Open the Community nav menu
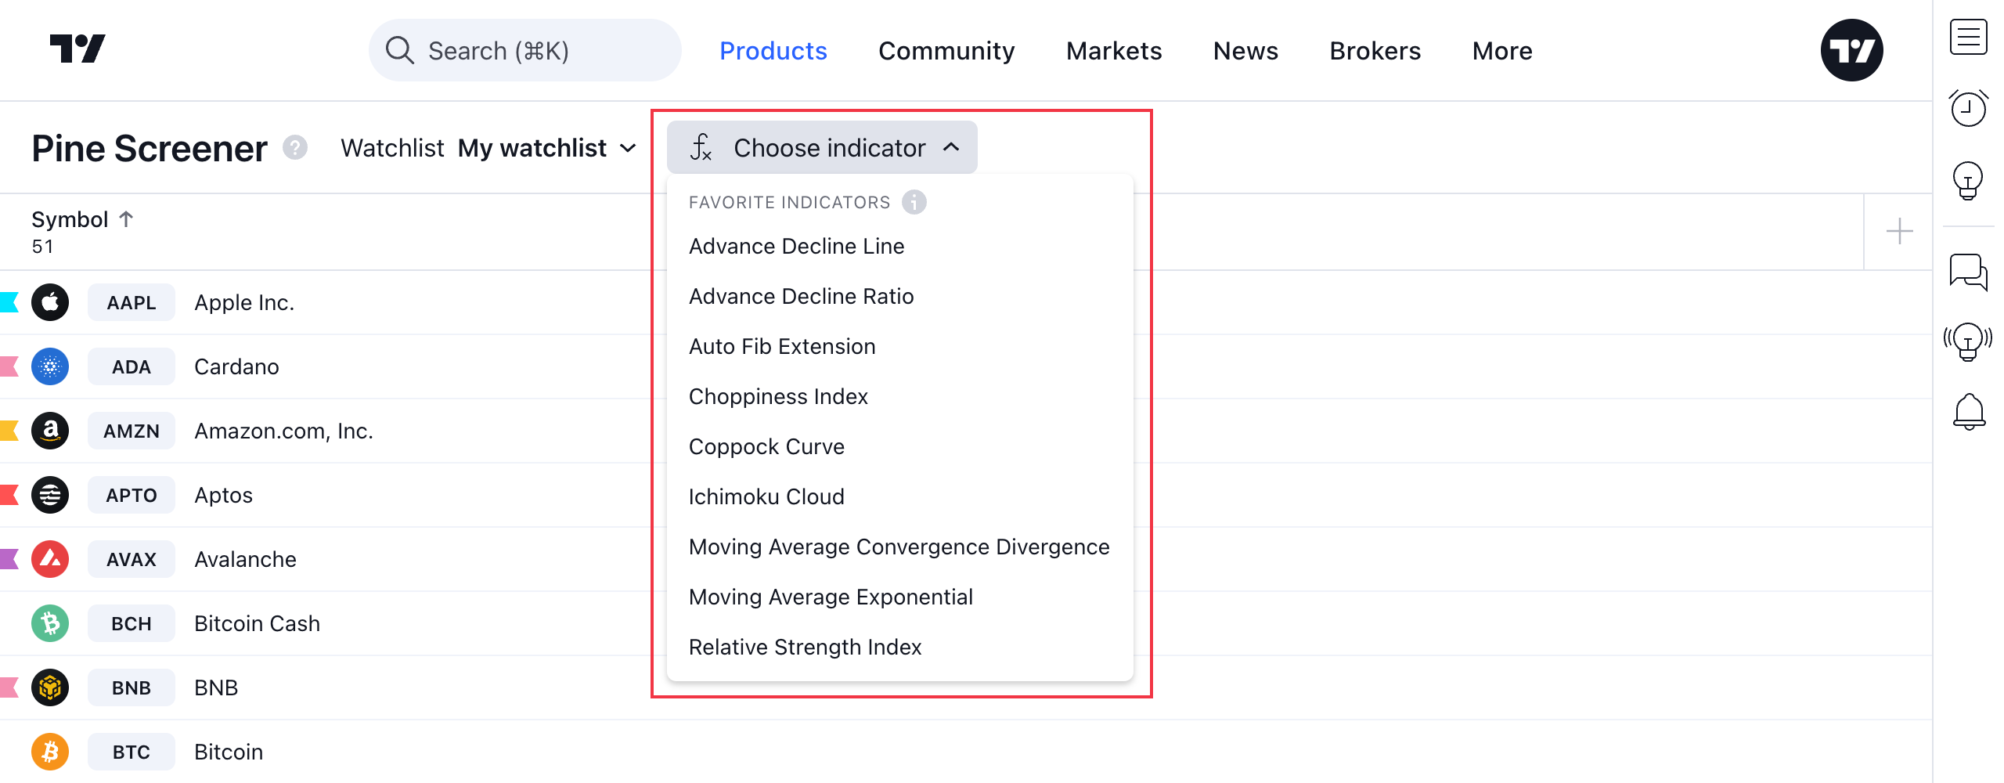This screenshot has height=783, width=2004. (x=946, y=51)
